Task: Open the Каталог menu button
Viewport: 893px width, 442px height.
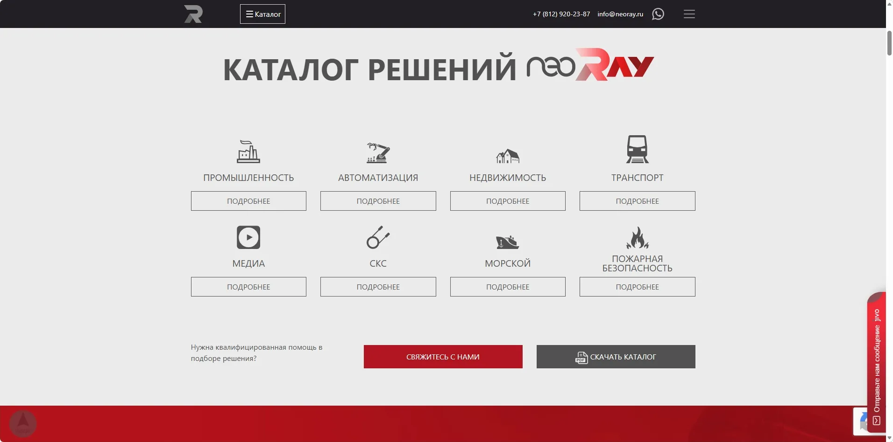Action: pyautogui.click(x=262, y=14)
